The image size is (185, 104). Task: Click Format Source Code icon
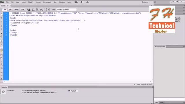[x=1, y=79]
